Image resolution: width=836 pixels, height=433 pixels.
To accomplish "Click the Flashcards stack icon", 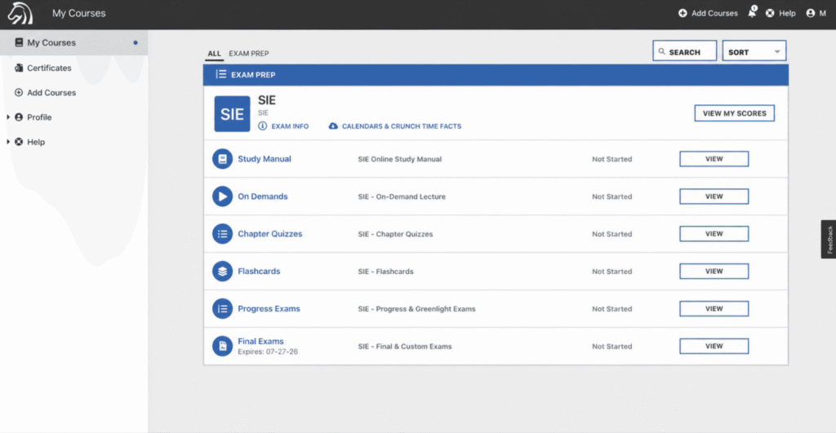I will (222, 271).
